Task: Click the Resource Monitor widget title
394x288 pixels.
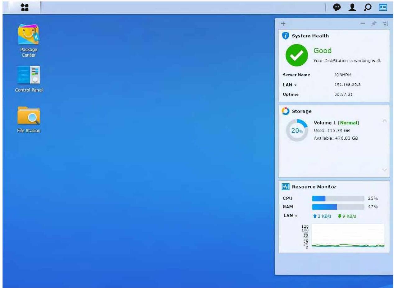Action: (314, 187)
